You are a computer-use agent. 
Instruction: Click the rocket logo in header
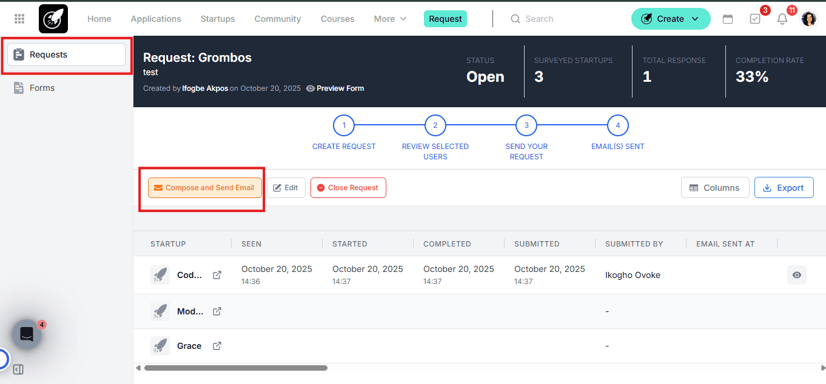[x=53, y=19]
